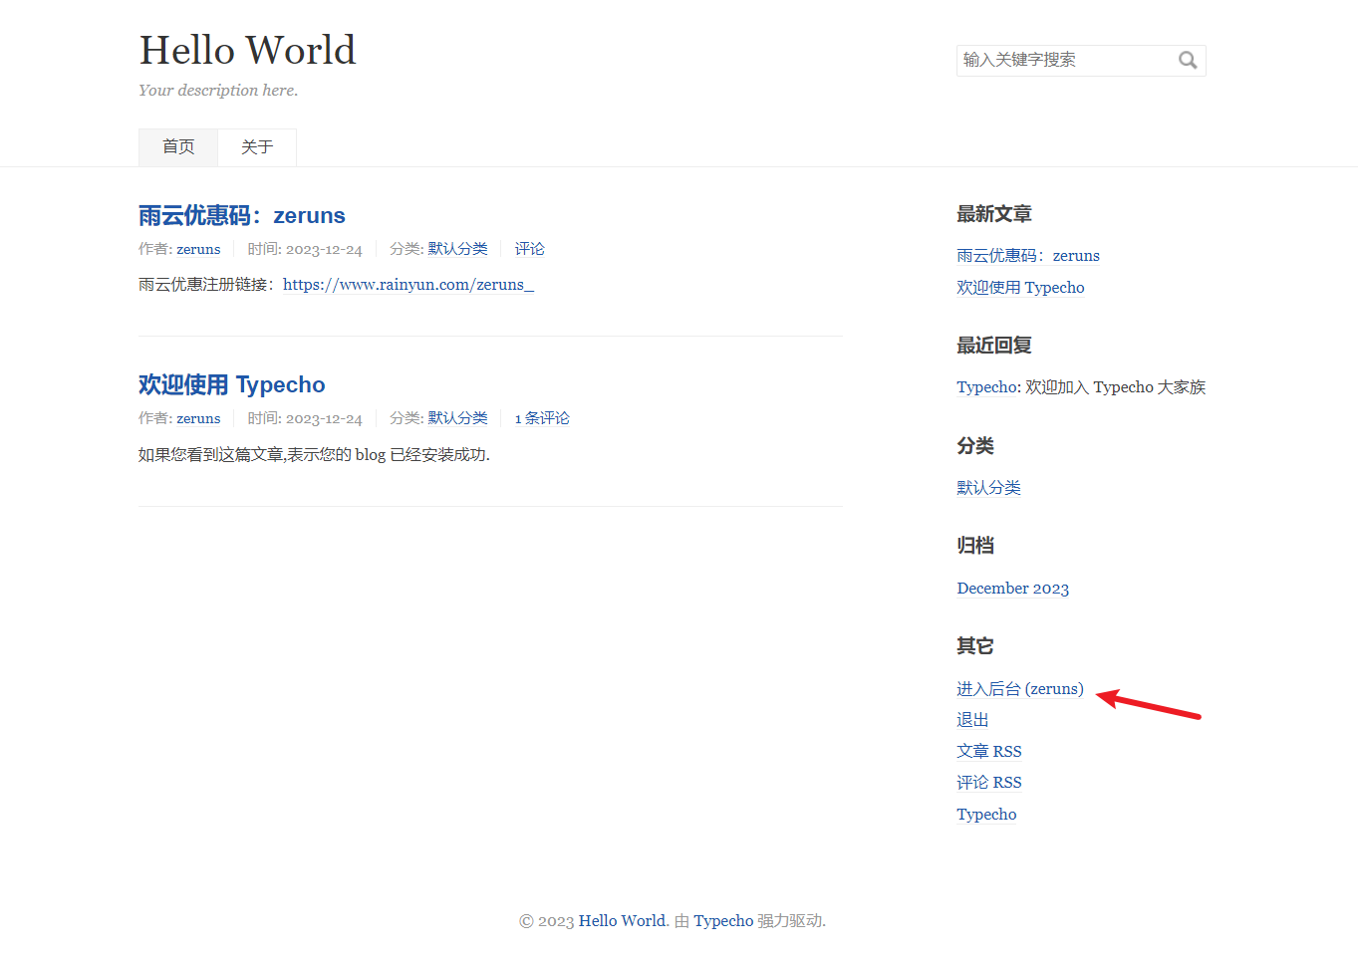Open the post titled 雨云优惠码：zeruns

click(x=242, y=215)
